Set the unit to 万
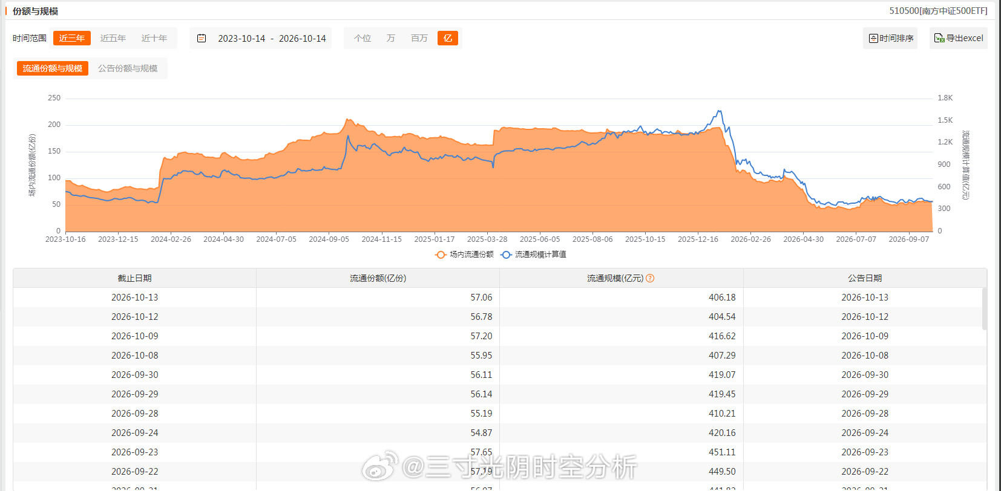Viewport: 1001px width, 491px height. pyautogui.click(x=391, y=38)
